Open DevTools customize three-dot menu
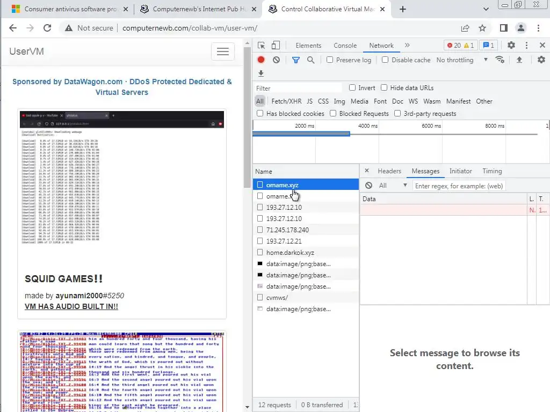Screen dimensions: 550x412 pyautogui.click(x=526, y=45)
